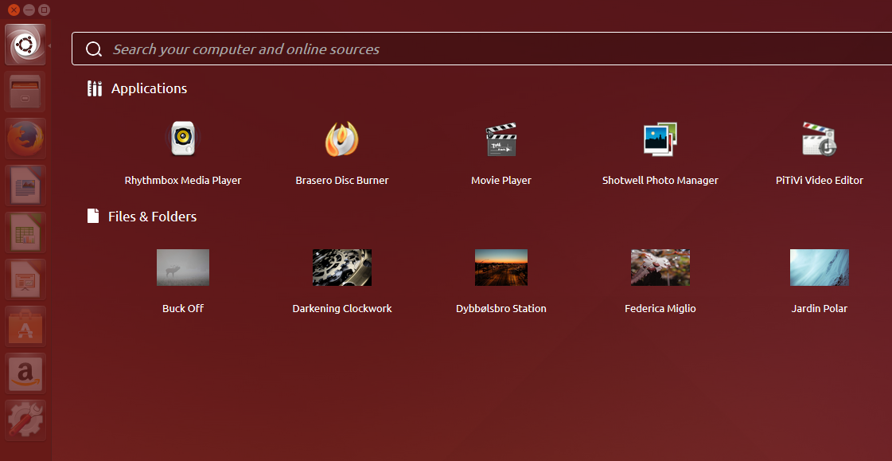Open the Files manager from launcher
Screen dimensions: 892x461
tap(26, 92)
